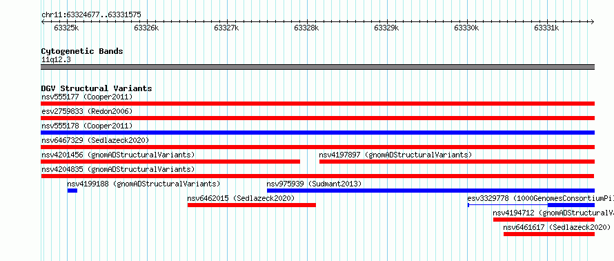Select the gray 11q12.3 cytogenetic band bar

pyautogui.click(x=317, y=66)
